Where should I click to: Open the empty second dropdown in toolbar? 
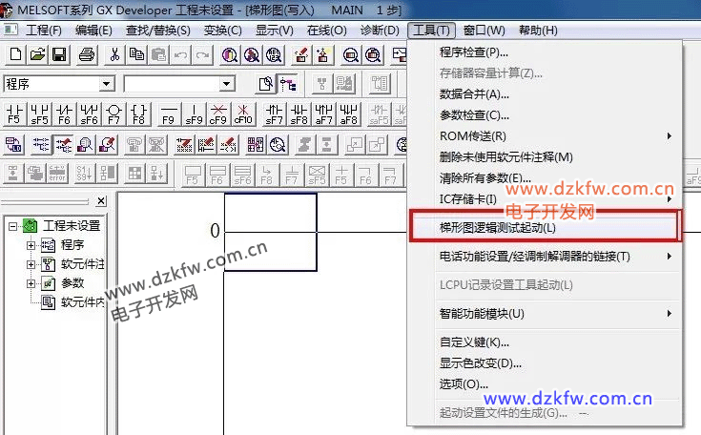click(x=227, y=84)
